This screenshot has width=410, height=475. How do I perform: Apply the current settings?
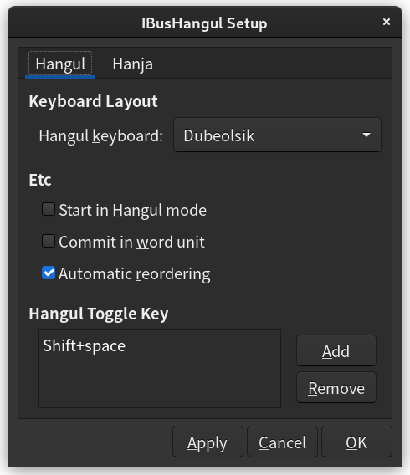point(208,442)
